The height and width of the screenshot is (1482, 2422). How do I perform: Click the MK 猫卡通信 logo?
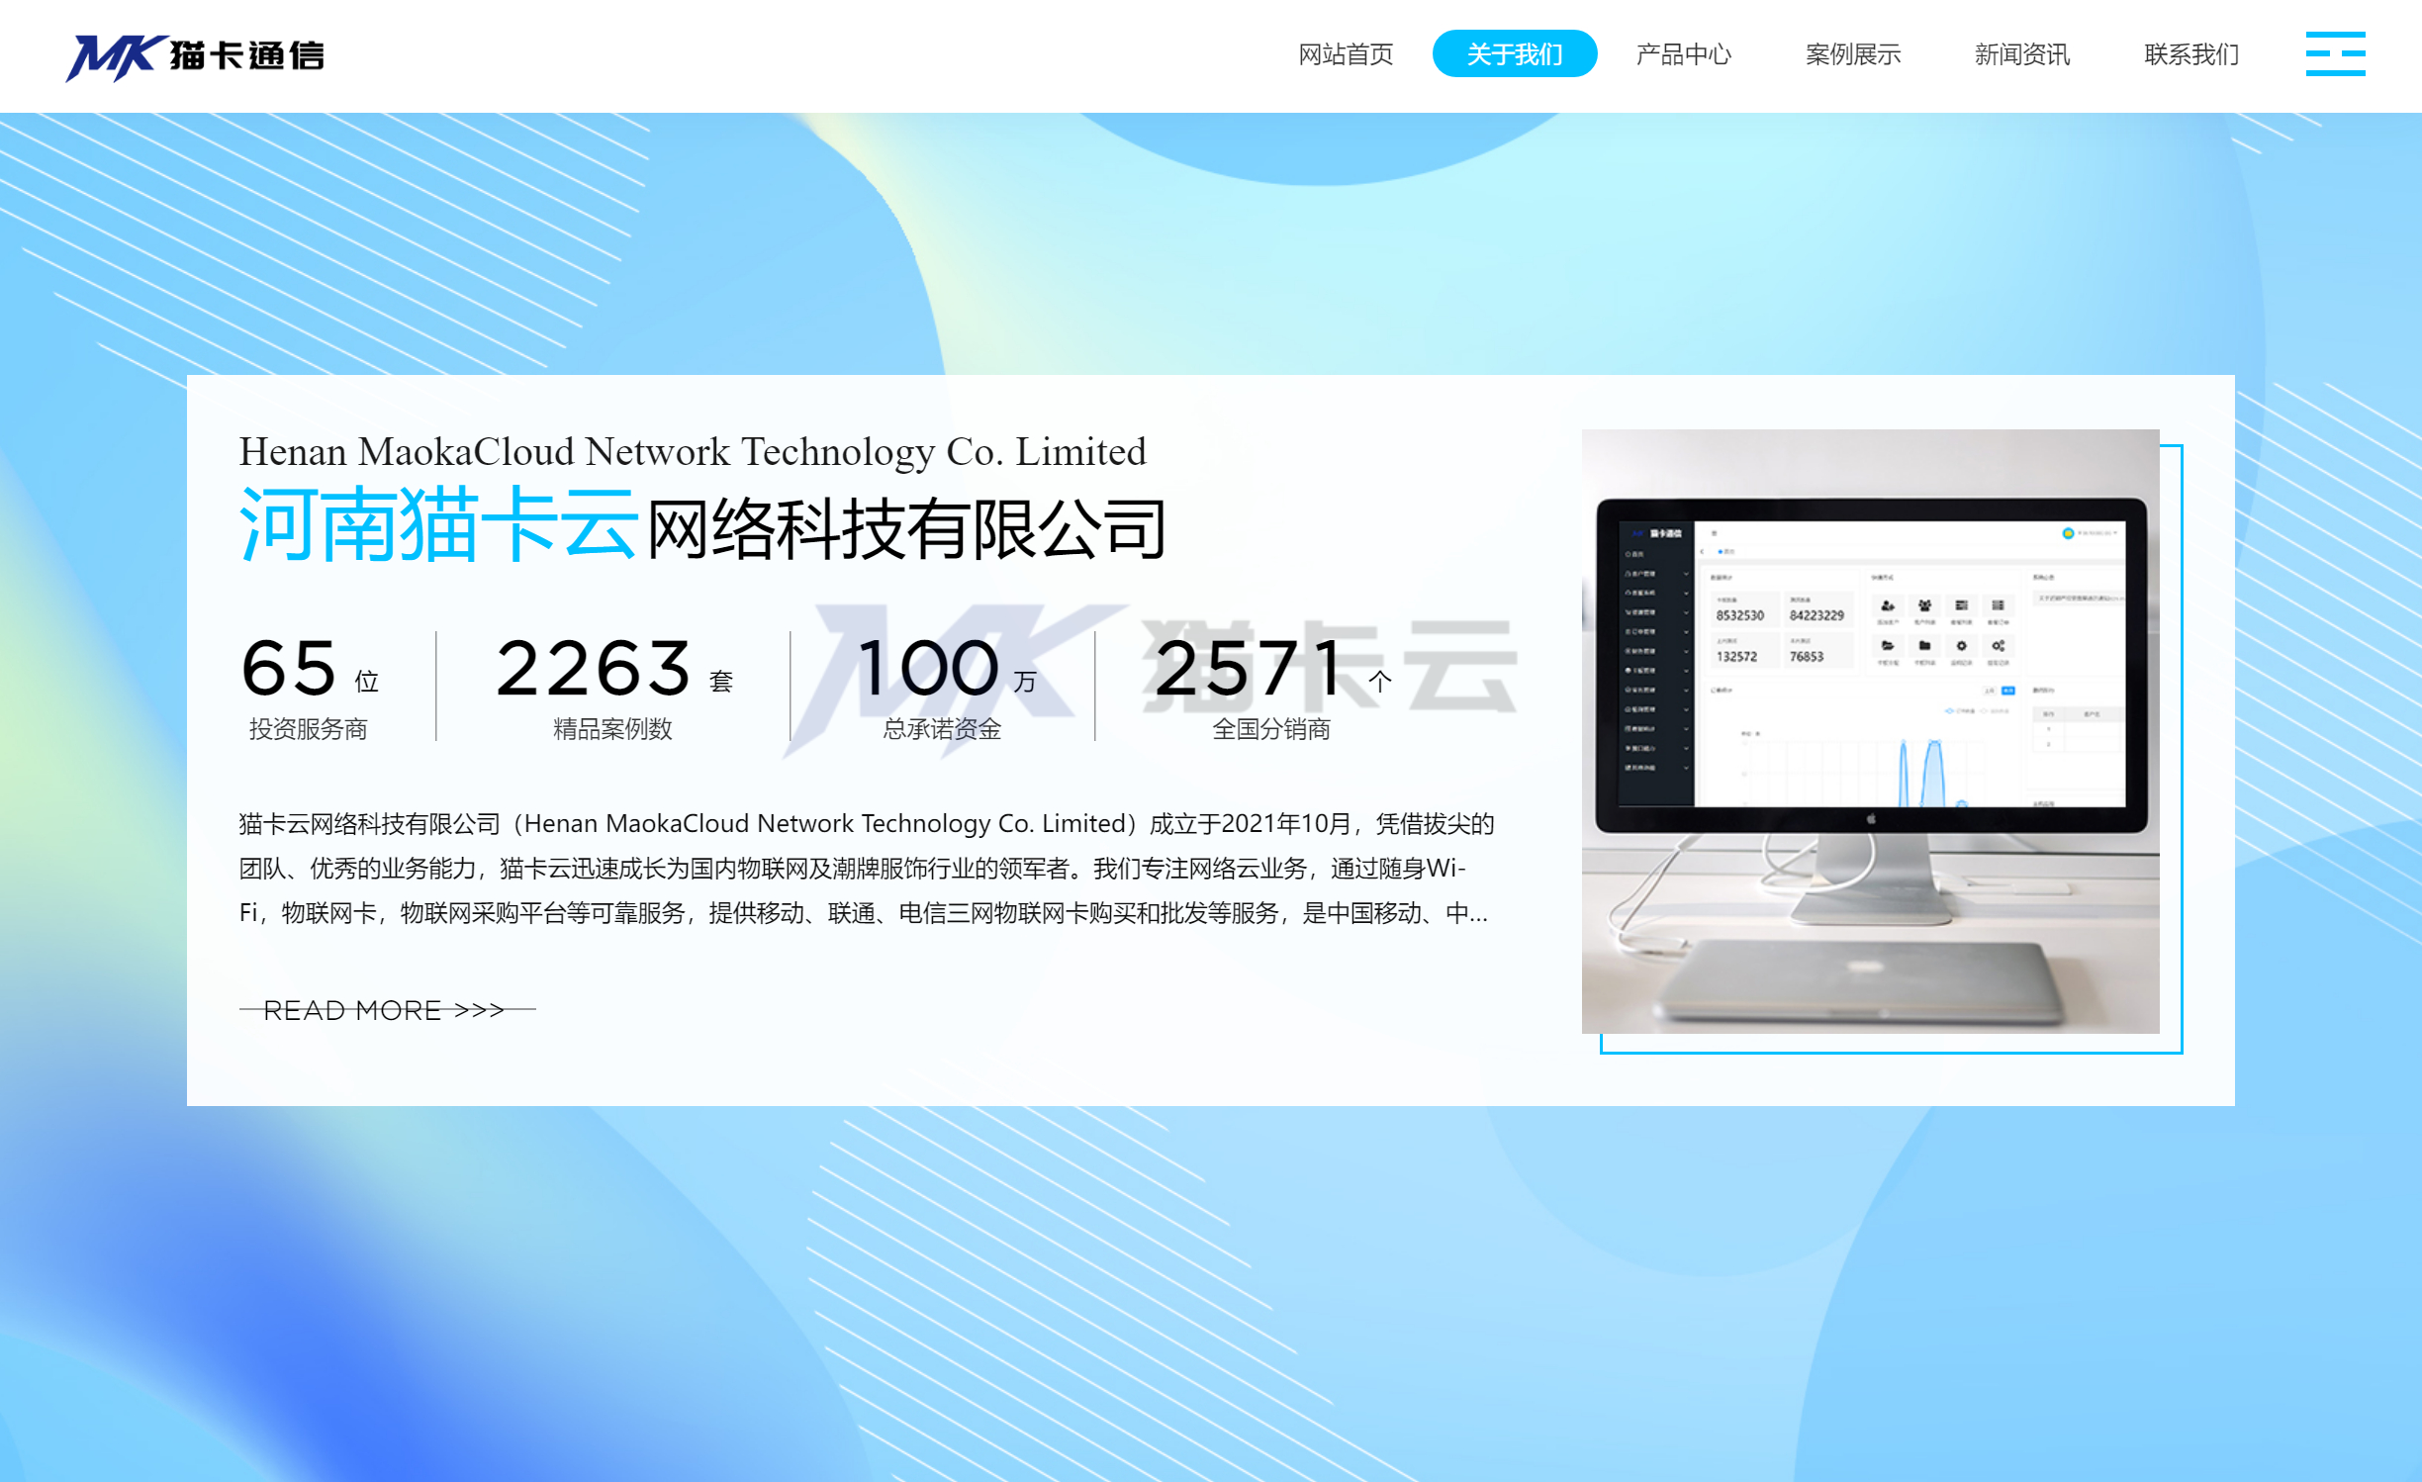point(195,56)
